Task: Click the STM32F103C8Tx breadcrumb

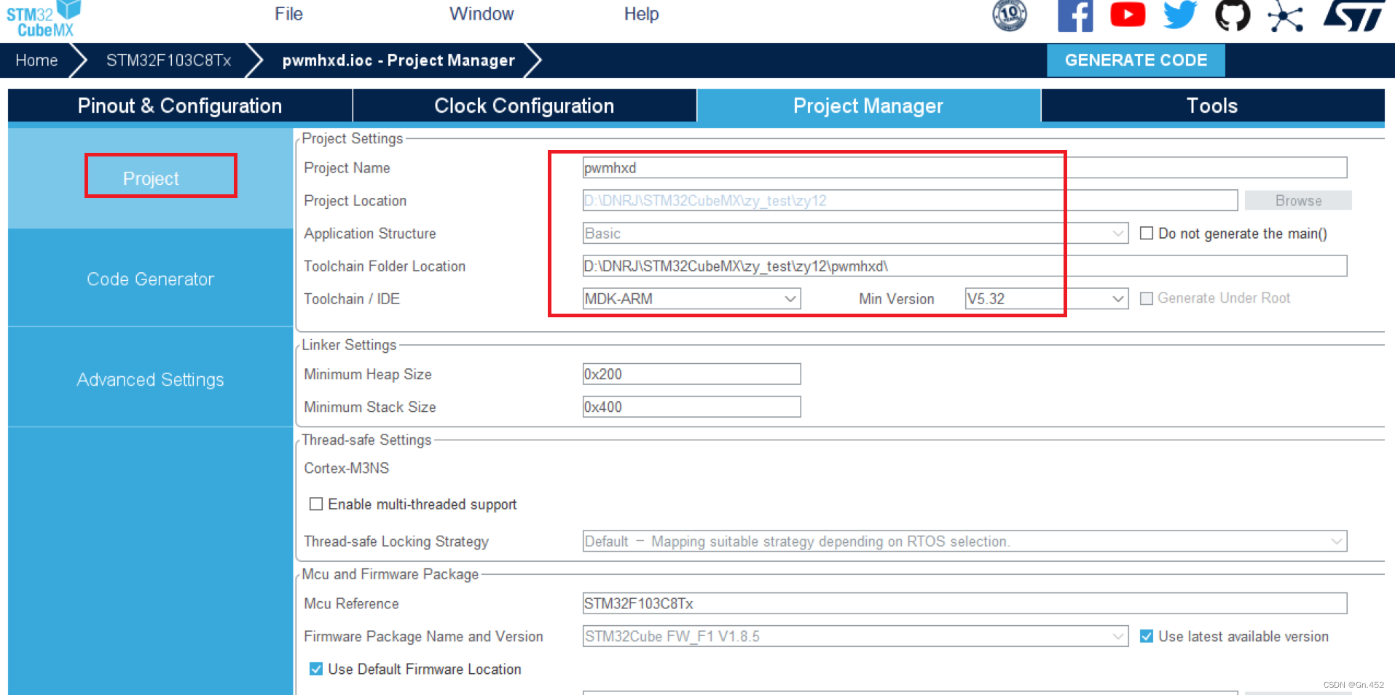Action: click(169, 60)
